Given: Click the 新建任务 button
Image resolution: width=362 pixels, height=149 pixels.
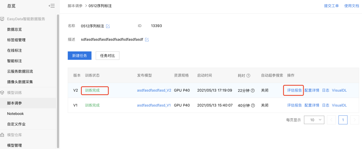Looking at the screenshot, I should 79,55.
